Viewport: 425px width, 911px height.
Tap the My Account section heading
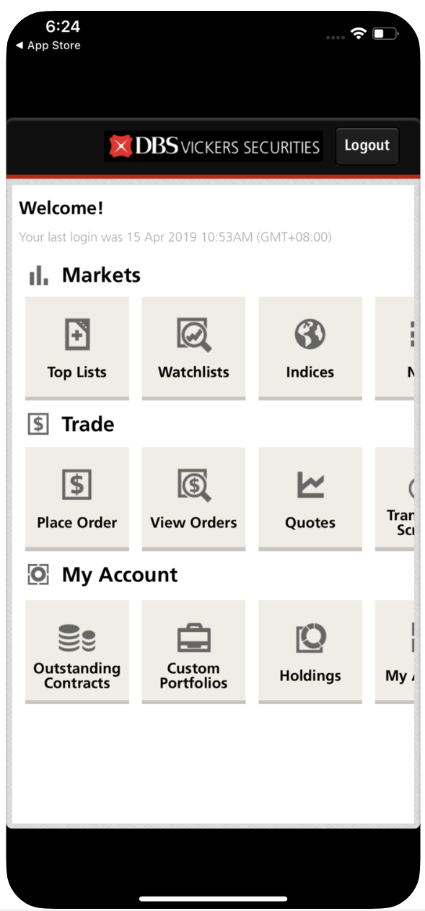(120, 575)
